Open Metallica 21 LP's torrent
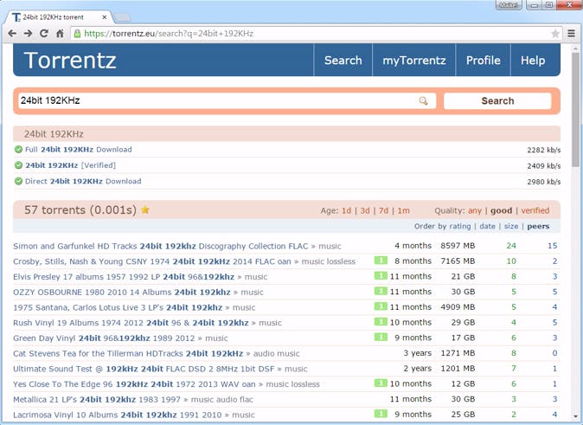The image size is (583, 425). (97, 400)
